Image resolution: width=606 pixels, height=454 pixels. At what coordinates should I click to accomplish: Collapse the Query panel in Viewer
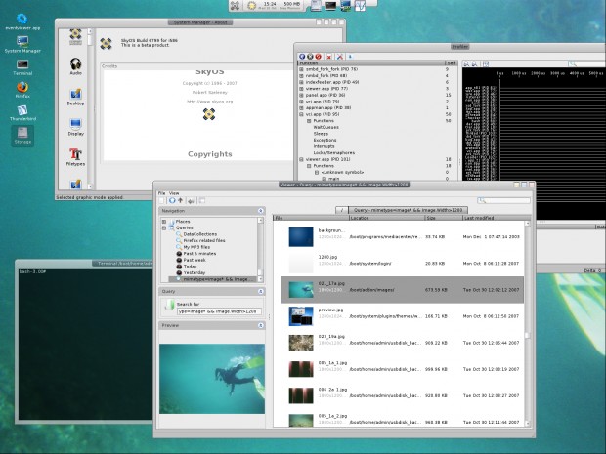point(261,292)
